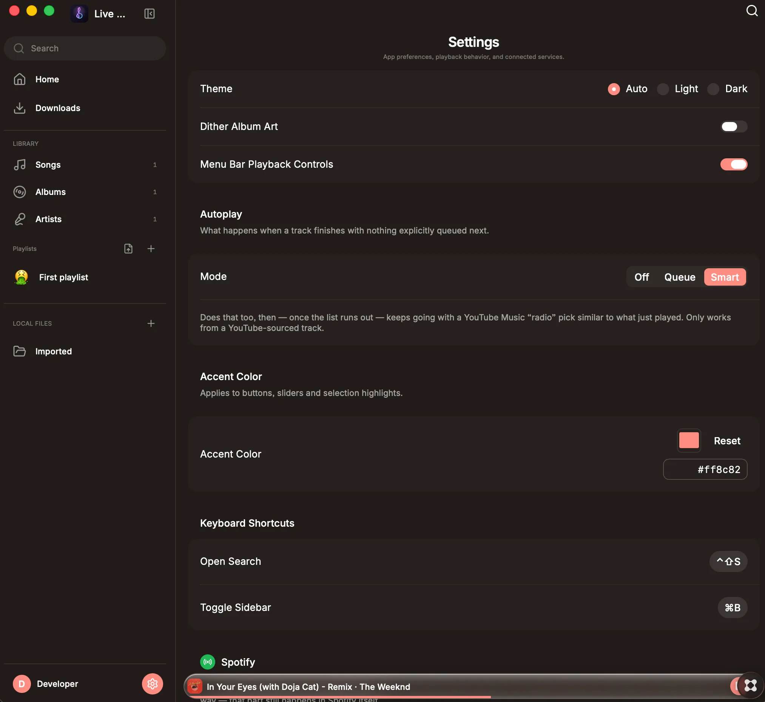Open First playlist with the emoji cover
This screenshot has height=702, width=765.
(85, 278)
